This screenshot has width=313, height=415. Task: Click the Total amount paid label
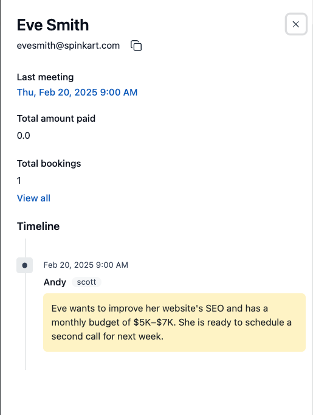[x=56, y=119]
